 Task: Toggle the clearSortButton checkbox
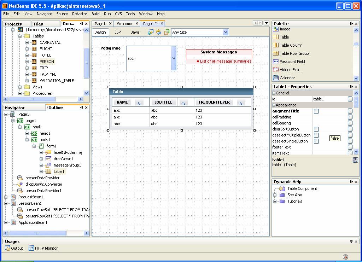click(316, 129)
